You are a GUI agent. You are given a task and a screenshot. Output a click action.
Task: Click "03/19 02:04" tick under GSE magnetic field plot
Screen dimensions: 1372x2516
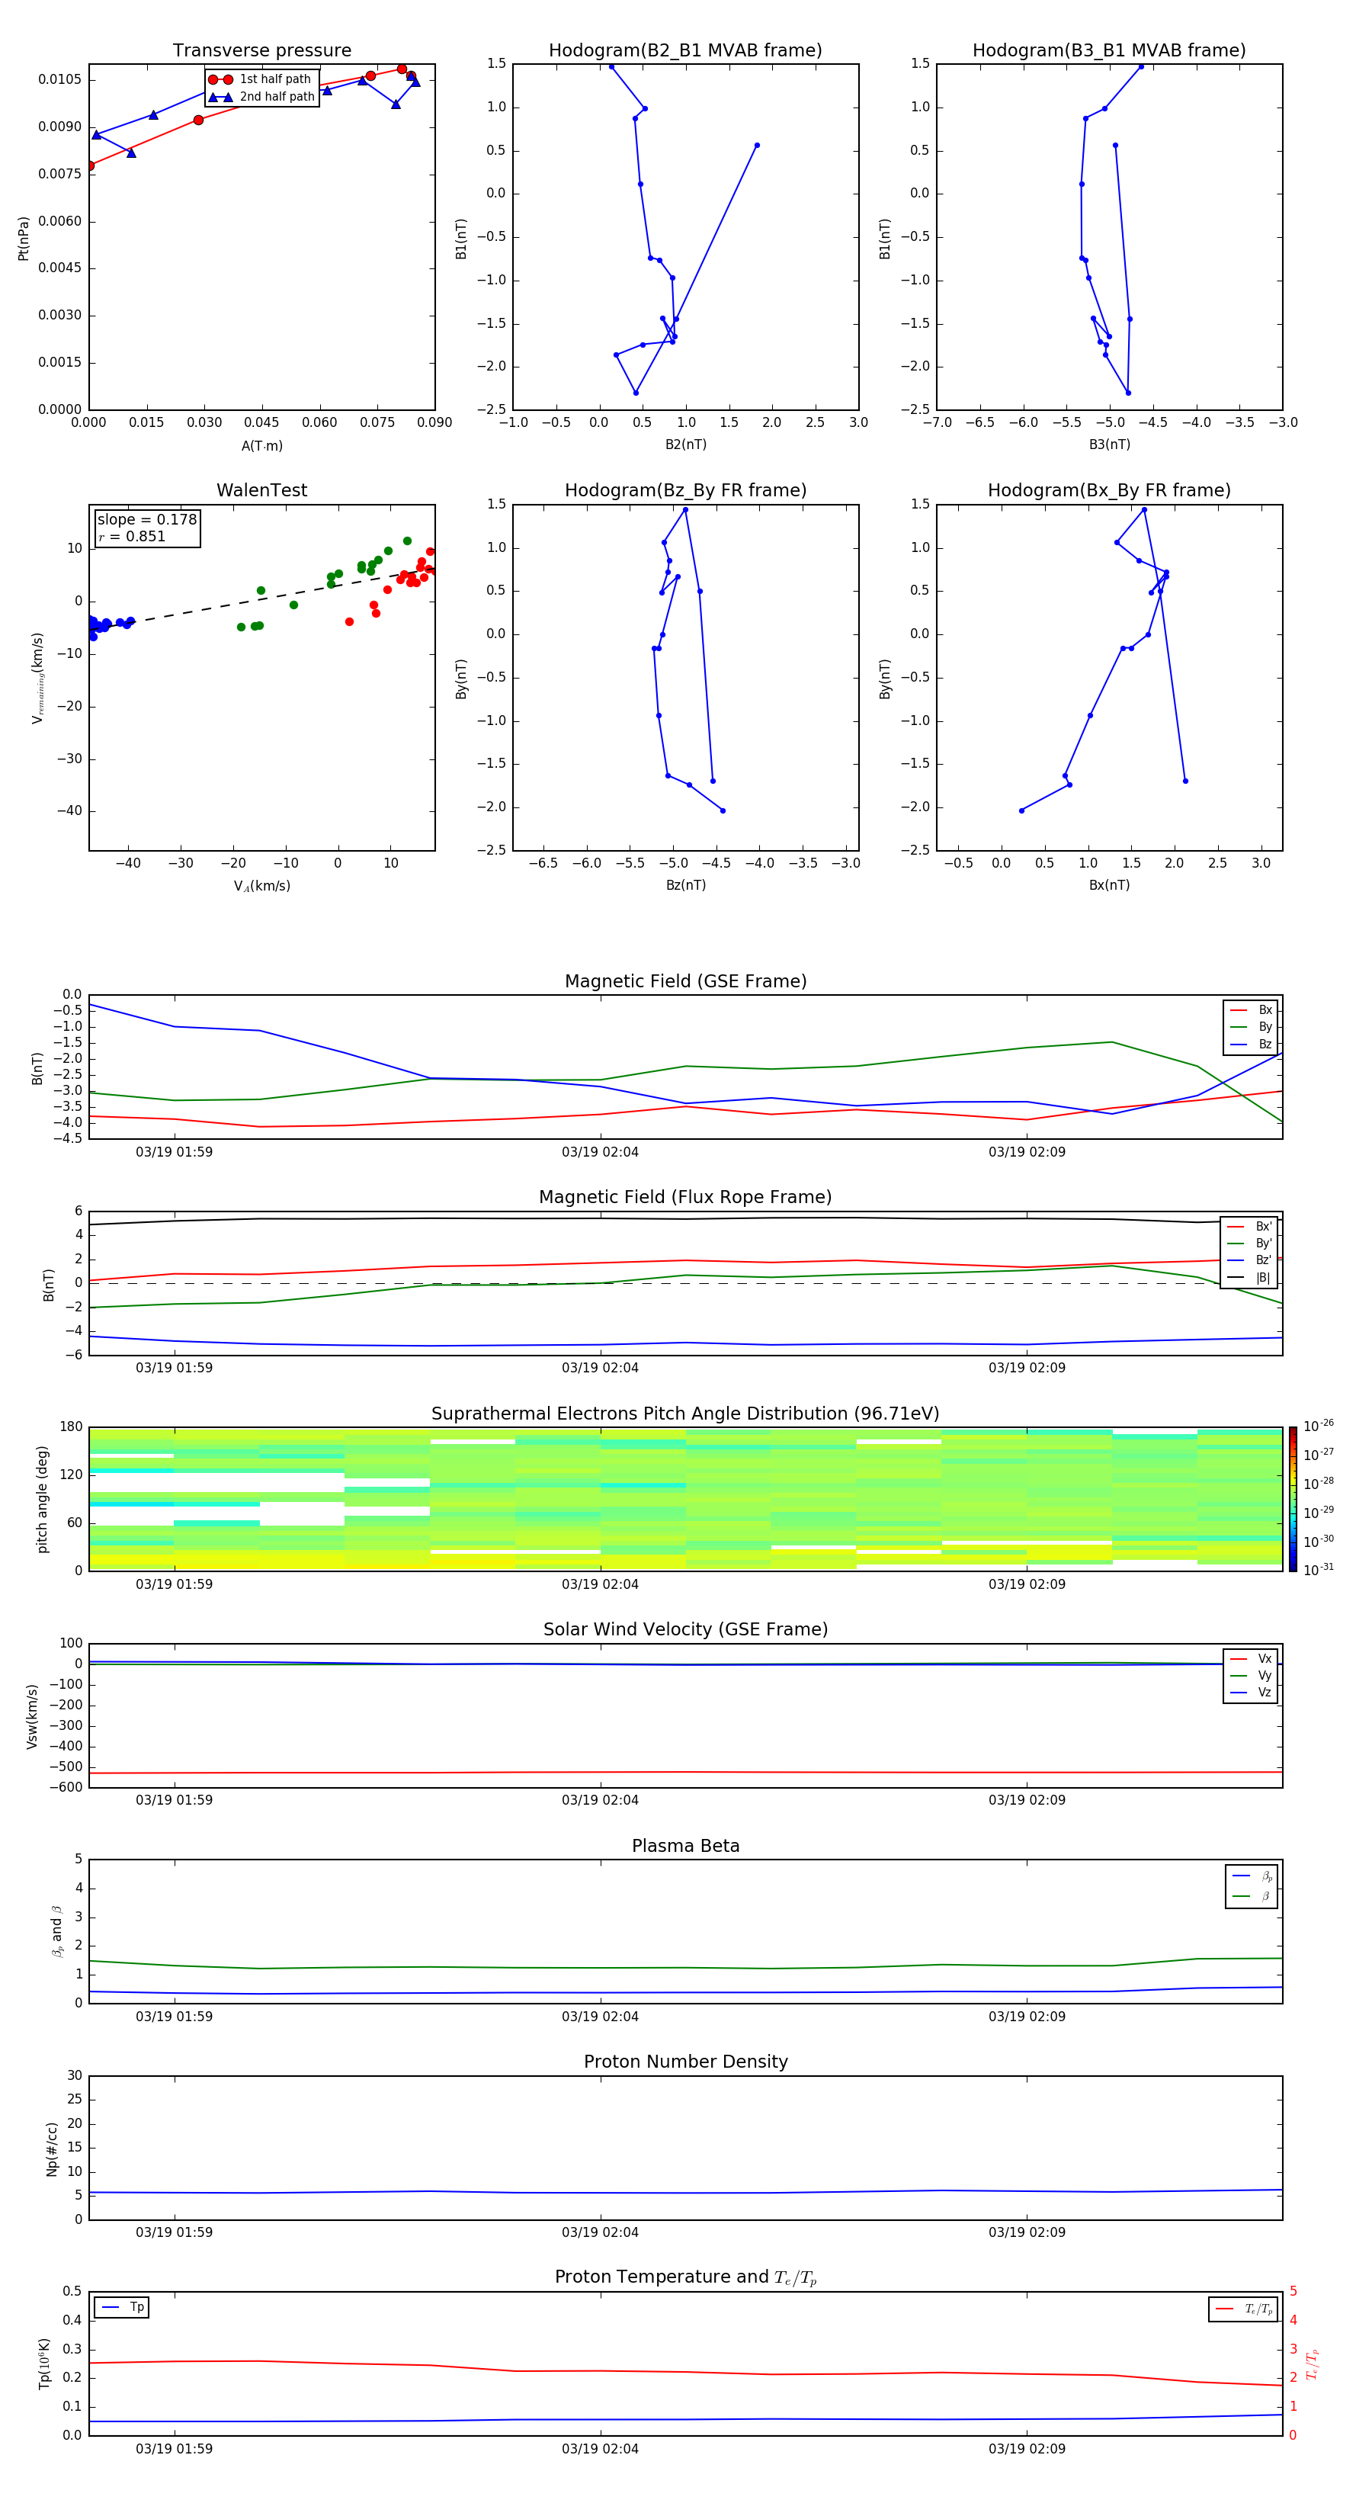pos(600,1153)
